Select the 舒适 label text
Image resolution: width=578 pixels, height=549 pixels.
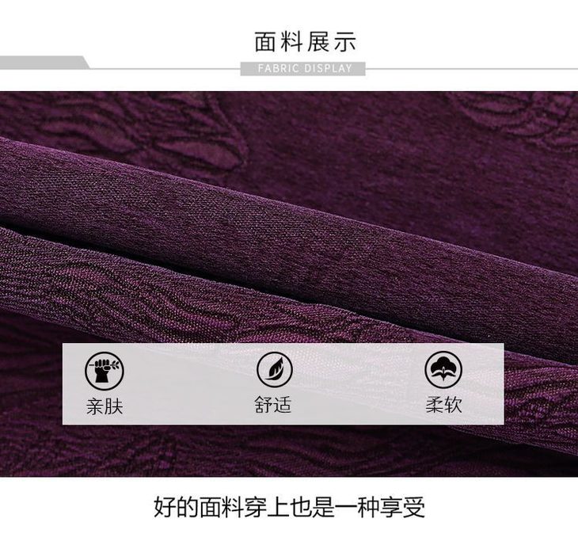(x=273, y=405)
